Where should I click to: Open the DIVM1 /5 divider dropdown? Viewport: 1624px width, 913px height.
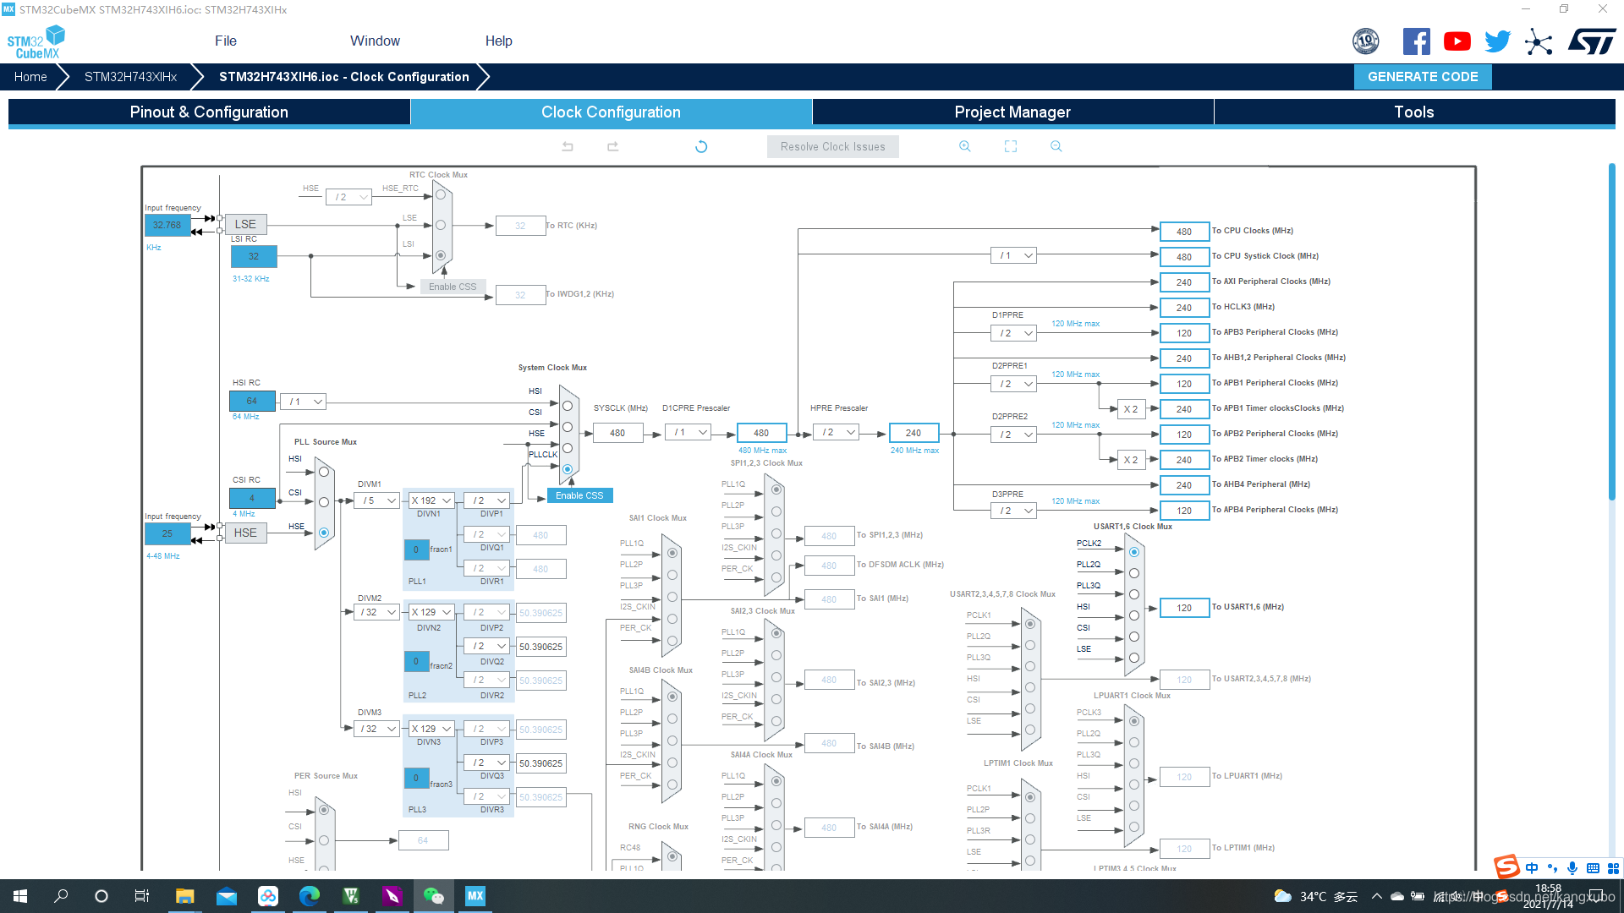[x=378, y=500]
